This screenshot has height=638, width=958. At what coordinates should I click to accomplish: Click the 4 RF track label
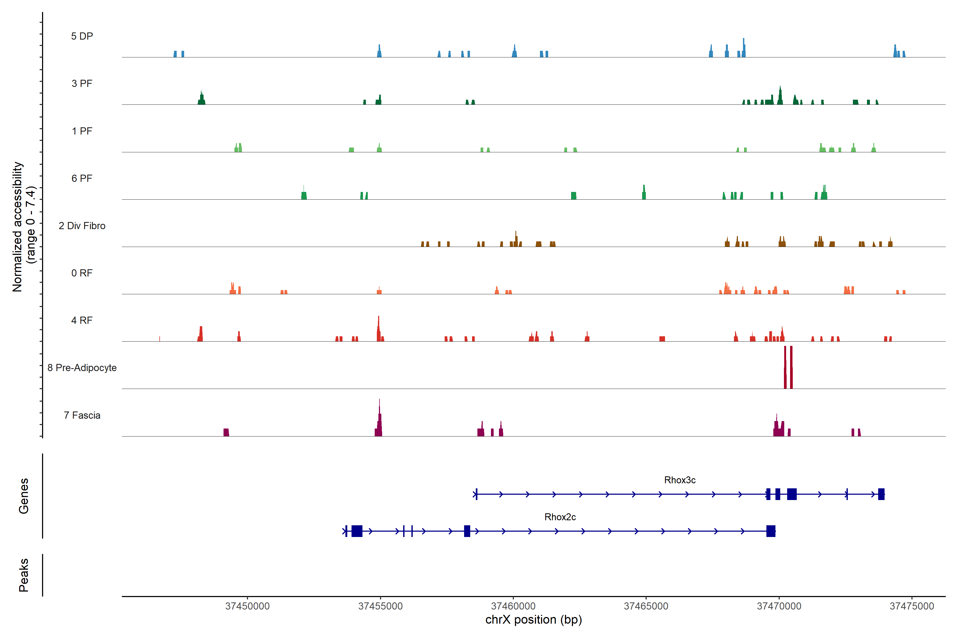click(x=82, y=321)
